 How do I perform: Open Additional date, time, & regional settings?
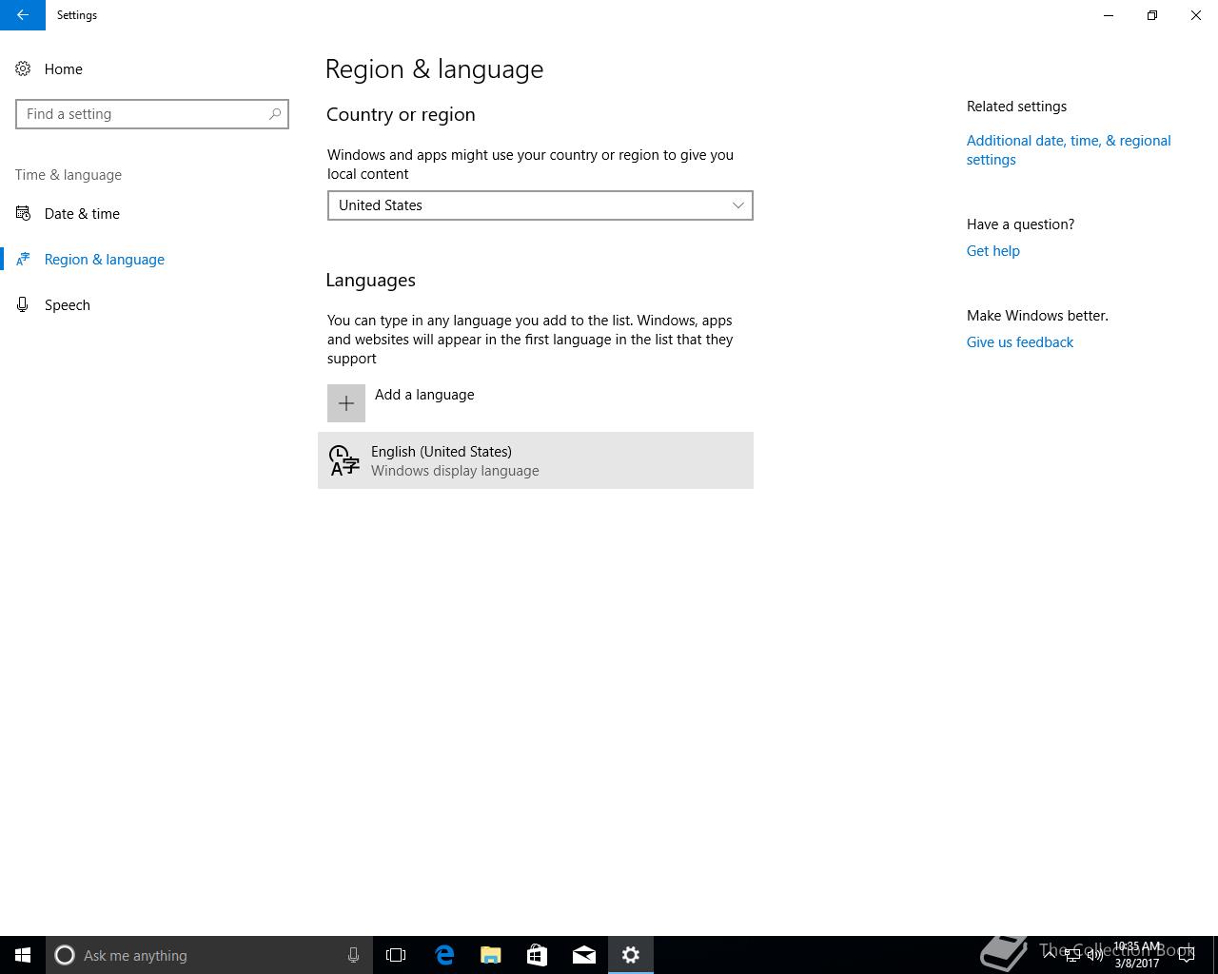tap(1069, 150)
